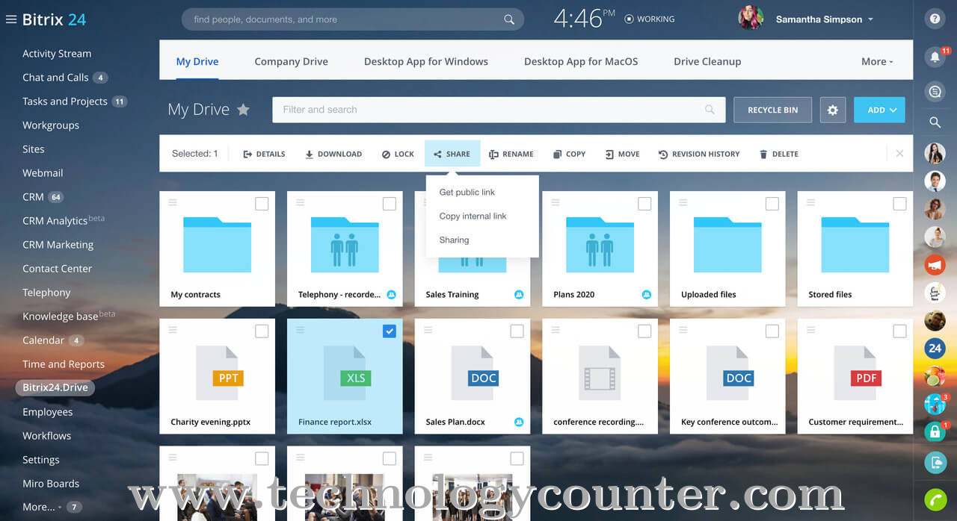Viewport: 957px width, 521px height.
Task: Open the hamburger menu beside Bitrix 24
Action: tap(10, 19)
